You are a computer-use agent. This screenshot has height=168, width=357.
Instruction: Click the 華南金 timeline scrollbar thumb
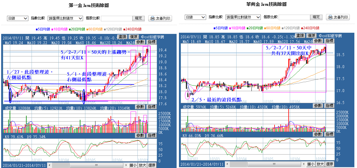click(274, 164)
